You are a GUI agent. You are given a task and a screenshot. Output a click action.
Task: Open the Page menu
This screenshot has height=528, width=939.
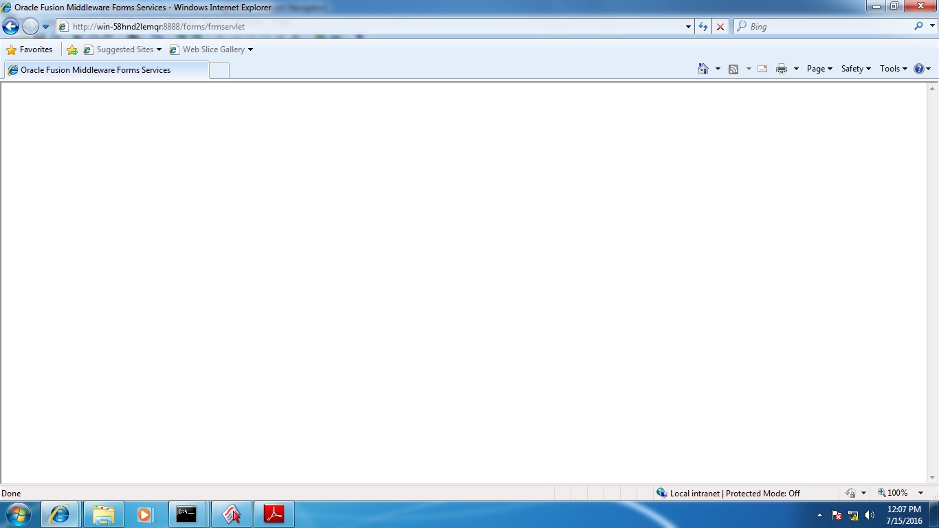819,69
